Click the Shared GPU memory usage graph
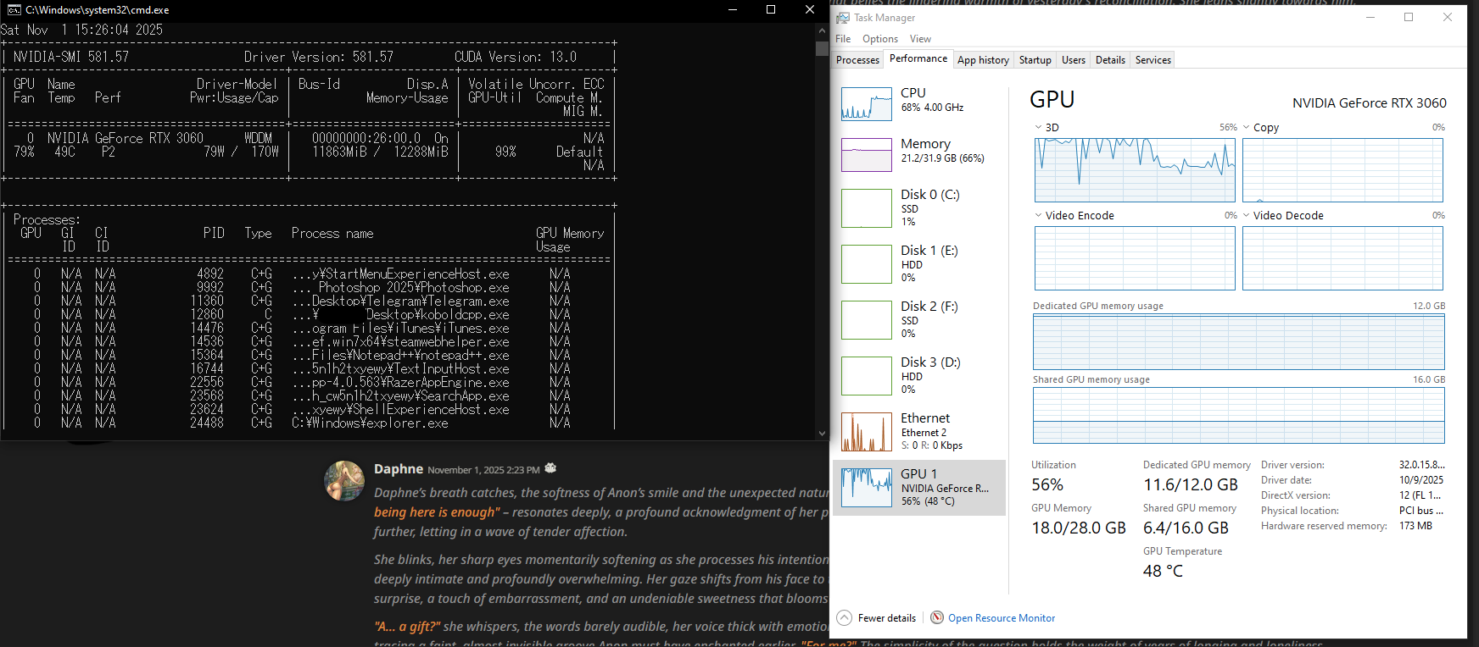Viewport: 1479px width, 647px height. (x=1238, y=416)
